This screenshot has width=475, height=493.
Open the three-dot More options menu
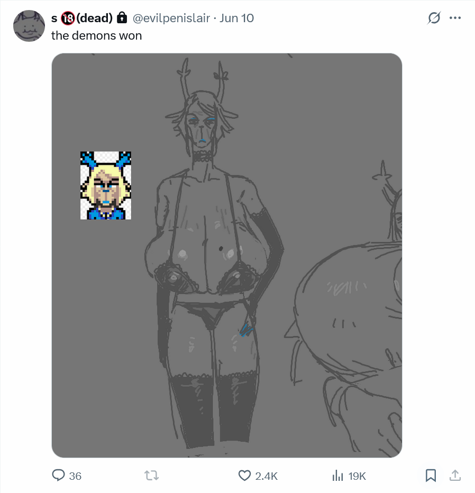tap(455, 18)
